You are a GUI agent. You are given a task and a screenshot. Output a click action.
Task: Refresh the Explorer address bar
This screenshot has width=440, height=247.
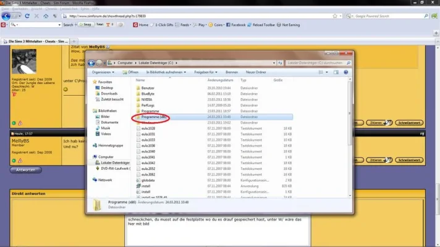tap(280, 63)
